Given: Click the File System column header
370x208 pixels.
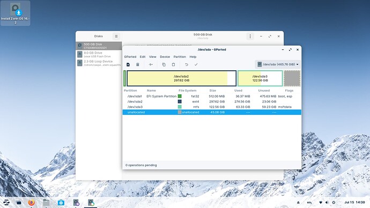Looking at the screenshot, I should [187, 91].
